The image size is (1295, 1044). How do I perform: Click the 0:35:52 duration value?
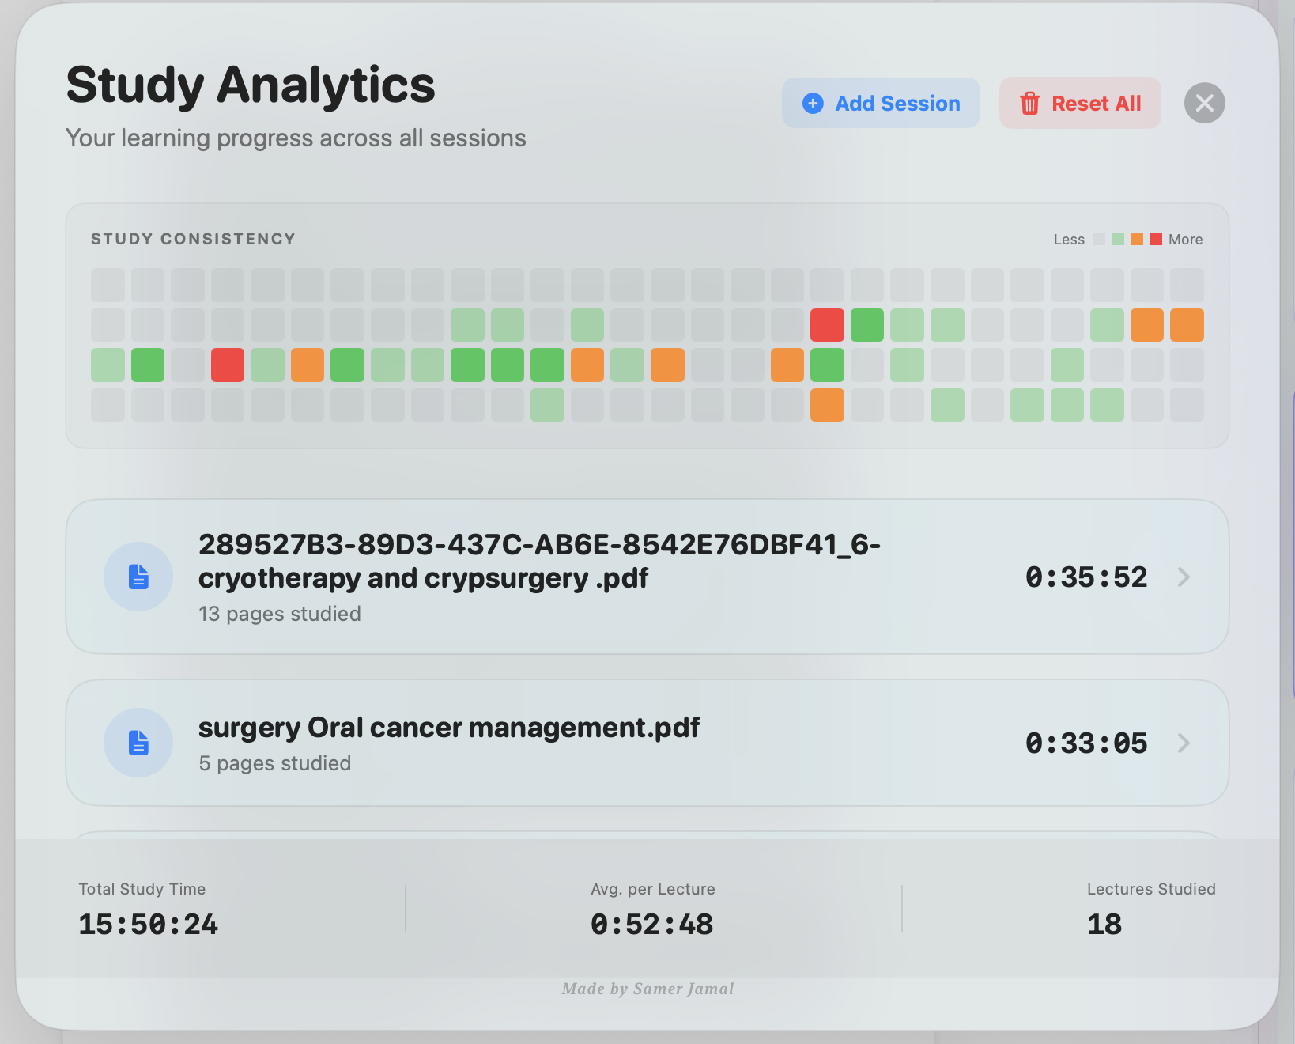1086,577
